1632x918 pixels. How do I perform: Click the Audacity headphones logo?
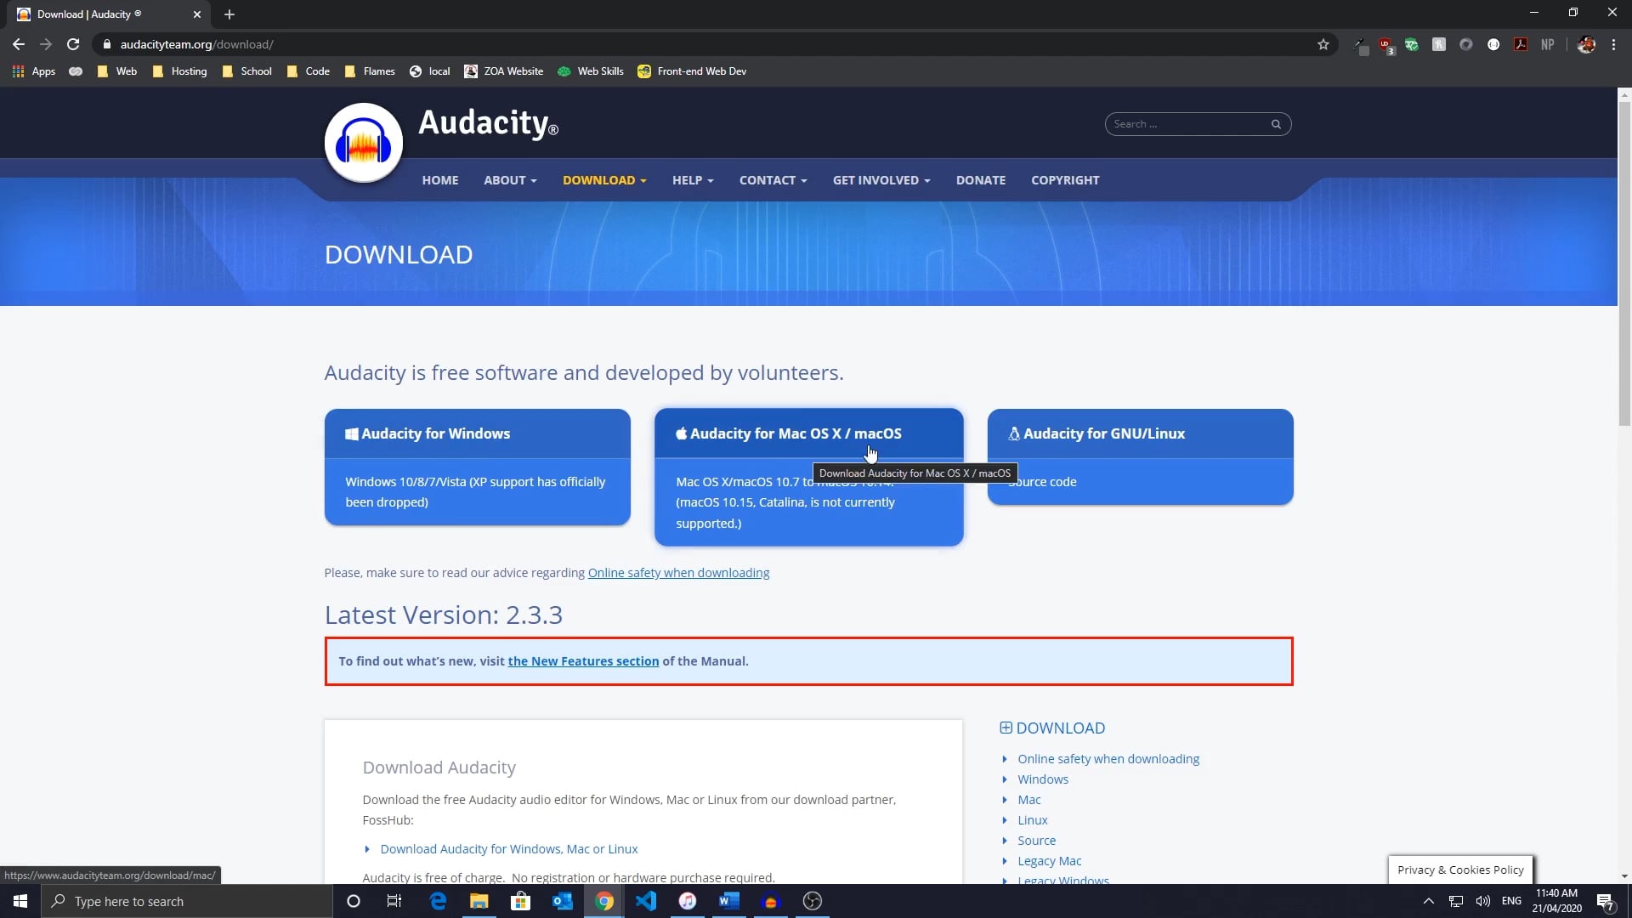coord(364,143)
